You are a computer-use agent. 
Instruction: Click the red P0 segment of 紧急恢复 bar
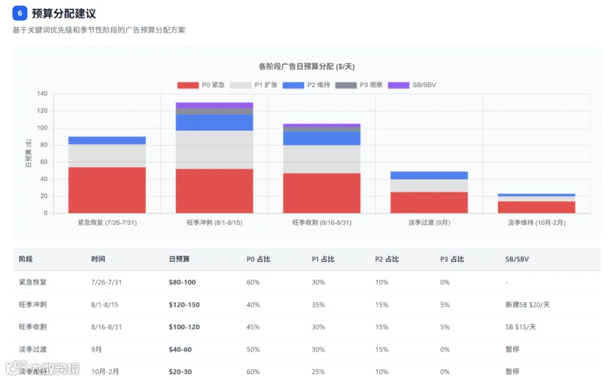tap(107, 190)
